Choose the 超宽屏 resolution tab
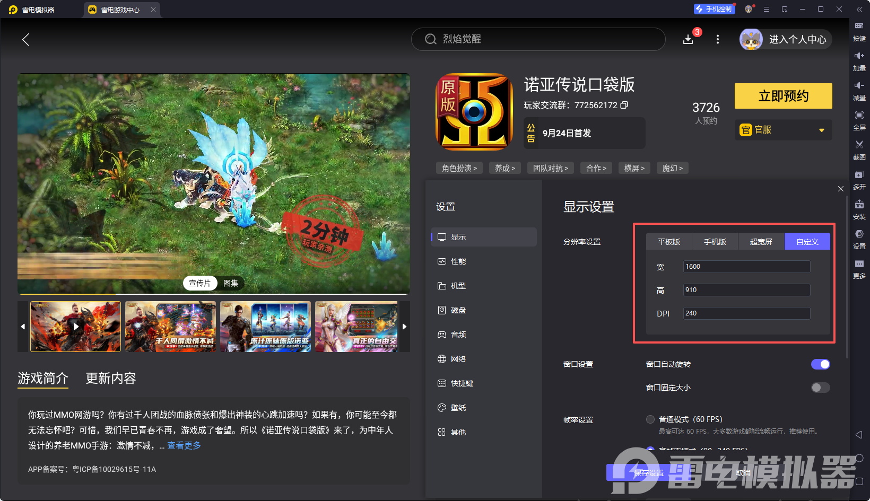Screen dimensions: 870x501 pos(761,241)
